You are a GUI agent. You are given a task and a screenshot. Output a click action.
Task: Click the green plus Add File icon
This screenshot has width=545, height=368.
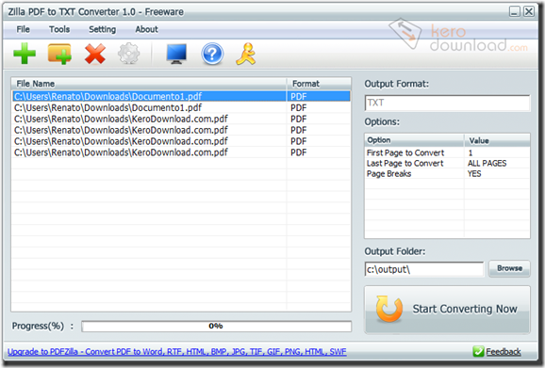pyautogui.click(x=25, y=54)
